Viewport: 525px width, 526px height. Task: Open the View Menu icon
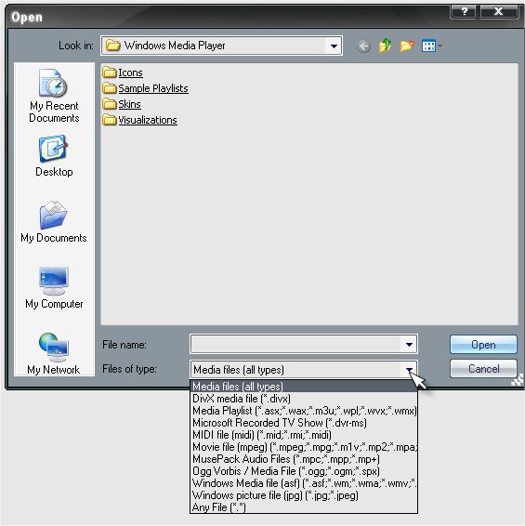pyautogui.click(x=432, y=46)
